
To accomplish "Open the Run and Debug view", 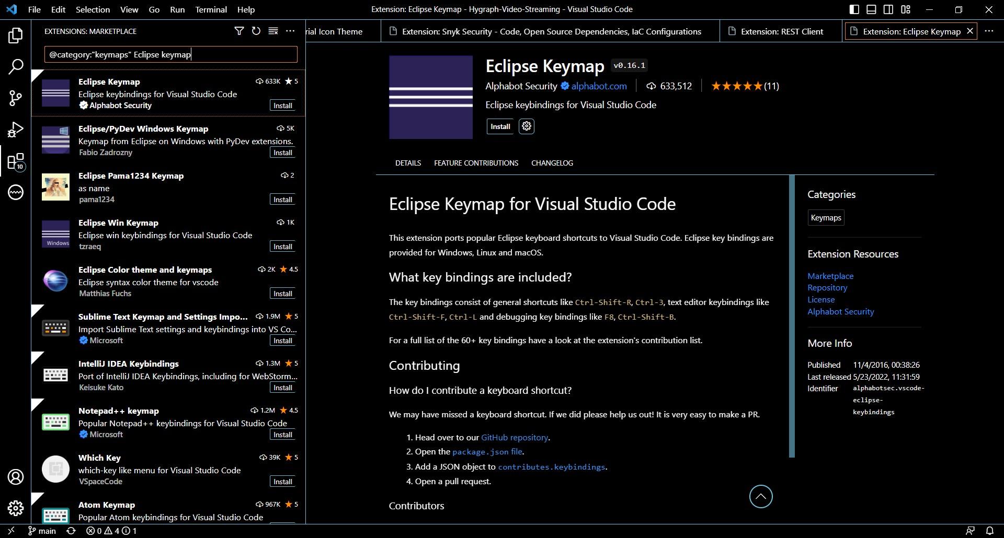I will 16,129.
